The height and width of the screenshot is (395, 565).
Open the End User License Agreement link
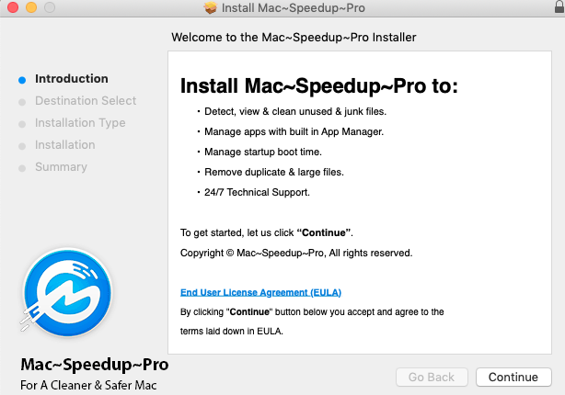pyautogui.click(x=260, y=292)
